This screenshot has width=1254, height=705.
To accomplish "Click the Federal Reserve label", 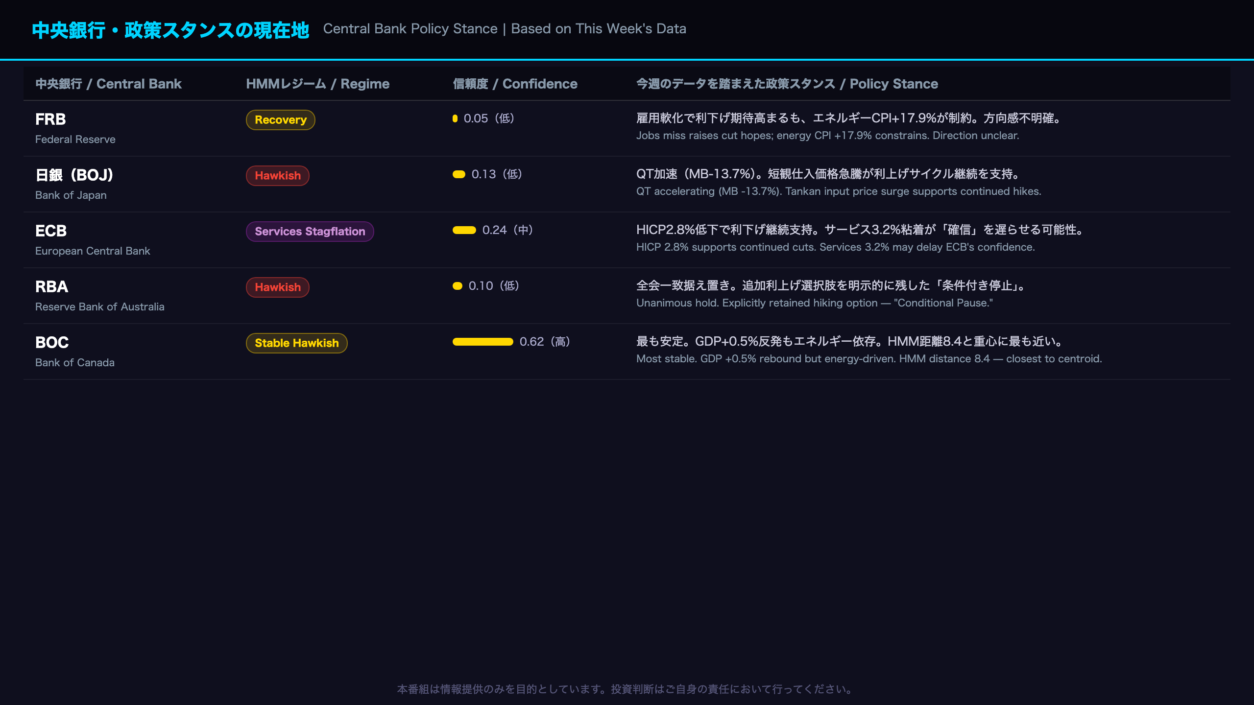I will (x=75, y=139).
